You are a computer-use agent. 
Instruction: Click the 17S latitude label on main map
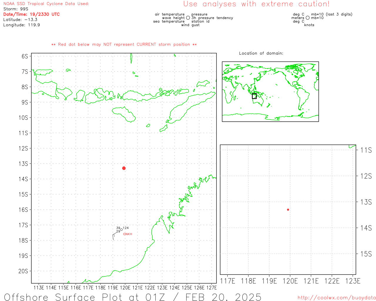pos(23,225)
